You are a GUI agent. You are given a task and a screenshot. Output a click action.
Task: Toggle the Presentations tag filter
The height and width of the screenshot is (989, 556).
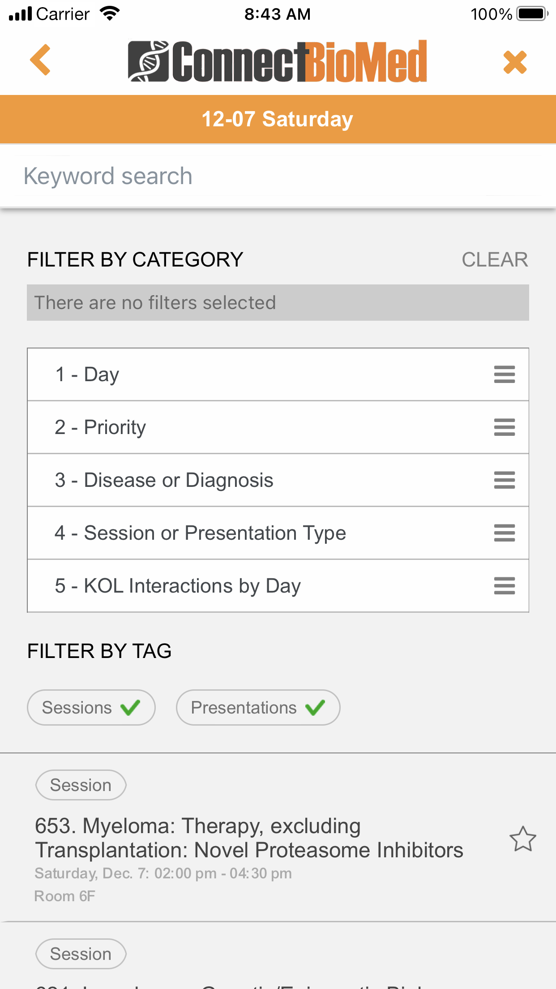click(x=258, y=708)
